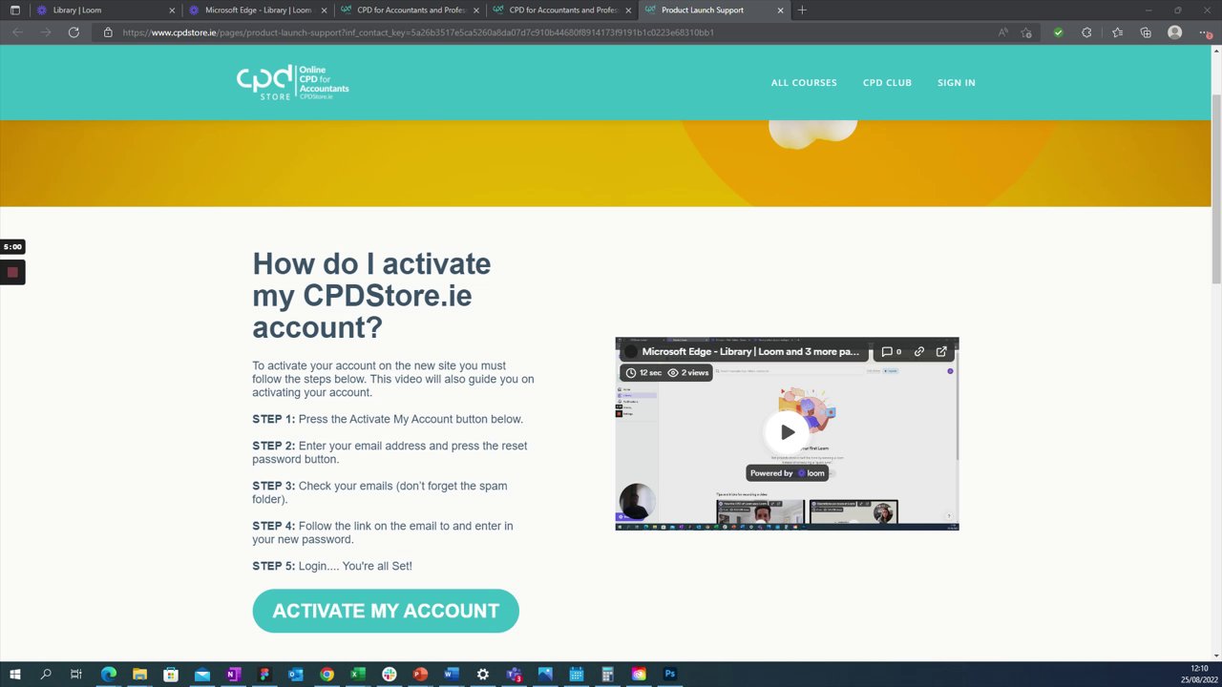Screen dimensions: 1222x687
Task: Open Read Aloud in address bar
Action: click(x=1002, y=32)
